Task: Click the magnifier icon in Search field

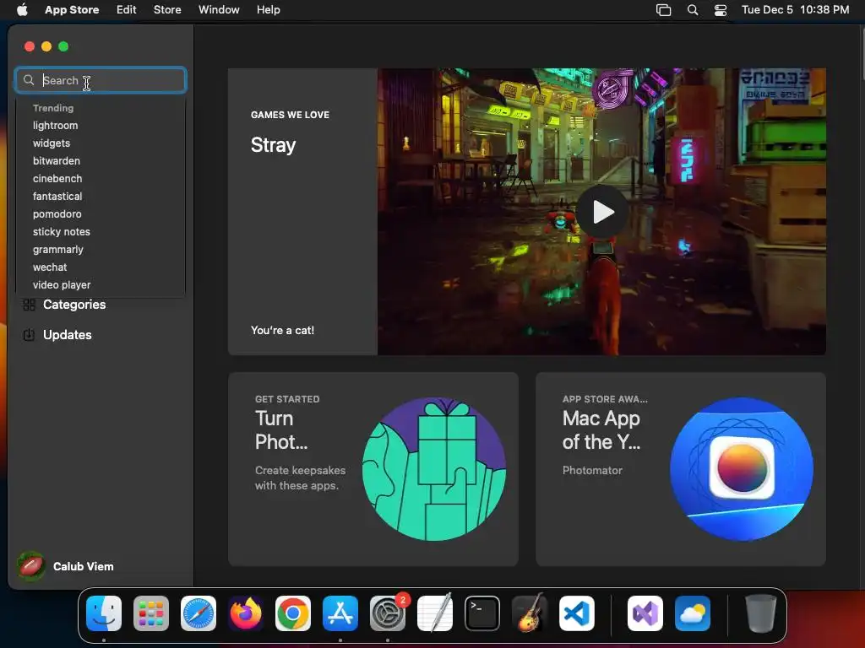Action: [x=29, y=80]
